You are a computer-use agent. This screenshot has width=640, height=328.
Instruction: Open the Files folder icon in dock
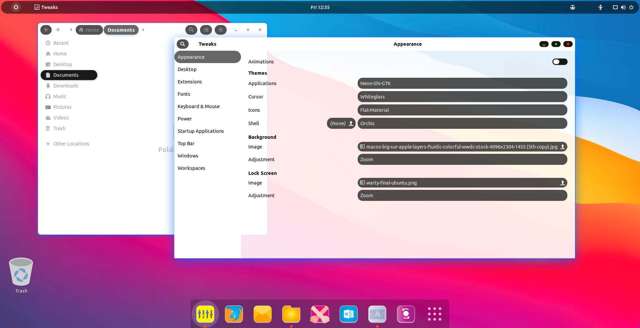291,314
